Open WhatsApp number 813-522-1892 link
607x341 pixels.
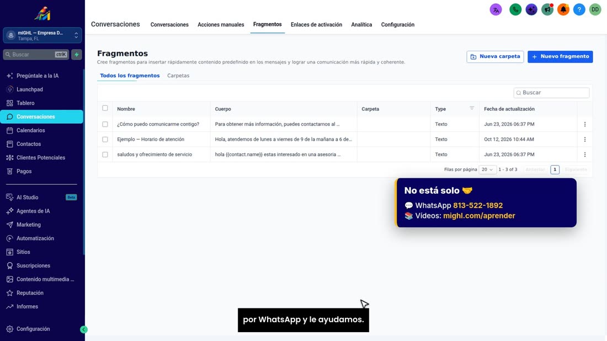tap(478, 205)
